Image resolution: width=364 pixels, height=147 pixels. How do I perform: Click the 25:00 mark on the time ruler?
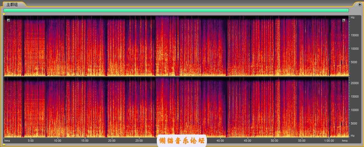(x=139, y=140)
